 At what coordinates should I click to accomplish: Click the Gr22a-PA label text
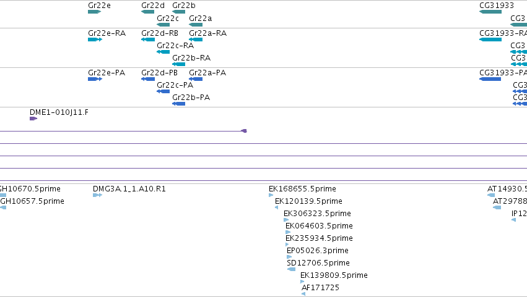pos(207,73)
